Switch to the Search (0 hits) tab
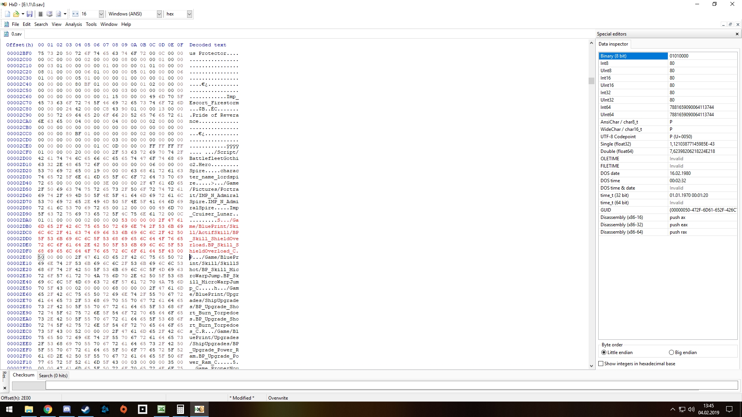The height and width of the screenshot is (417, 742). 53,376
